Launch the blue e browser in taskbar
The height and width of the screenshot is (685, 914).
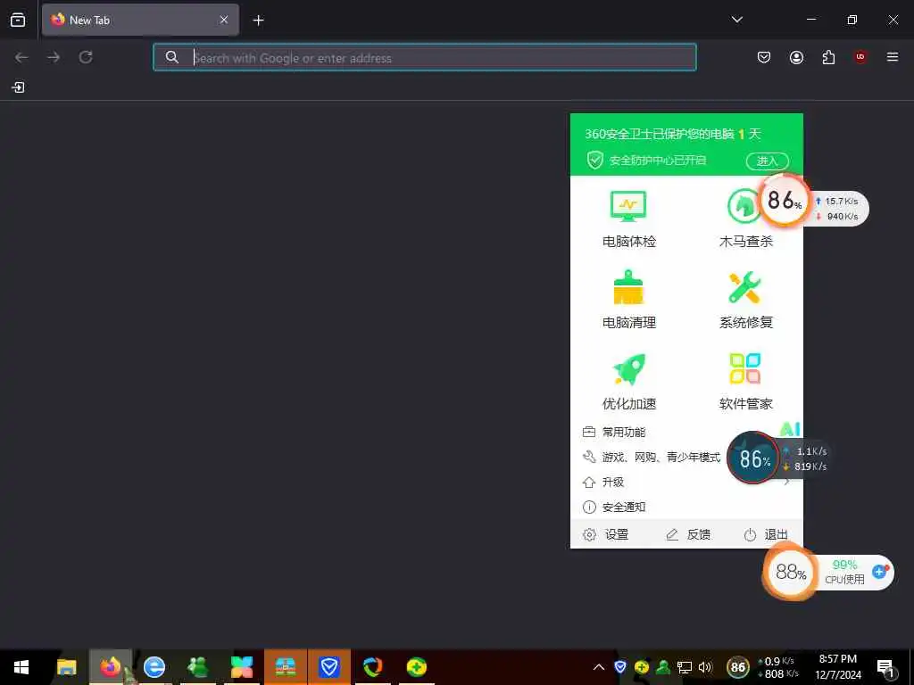[x=154, y=667]
